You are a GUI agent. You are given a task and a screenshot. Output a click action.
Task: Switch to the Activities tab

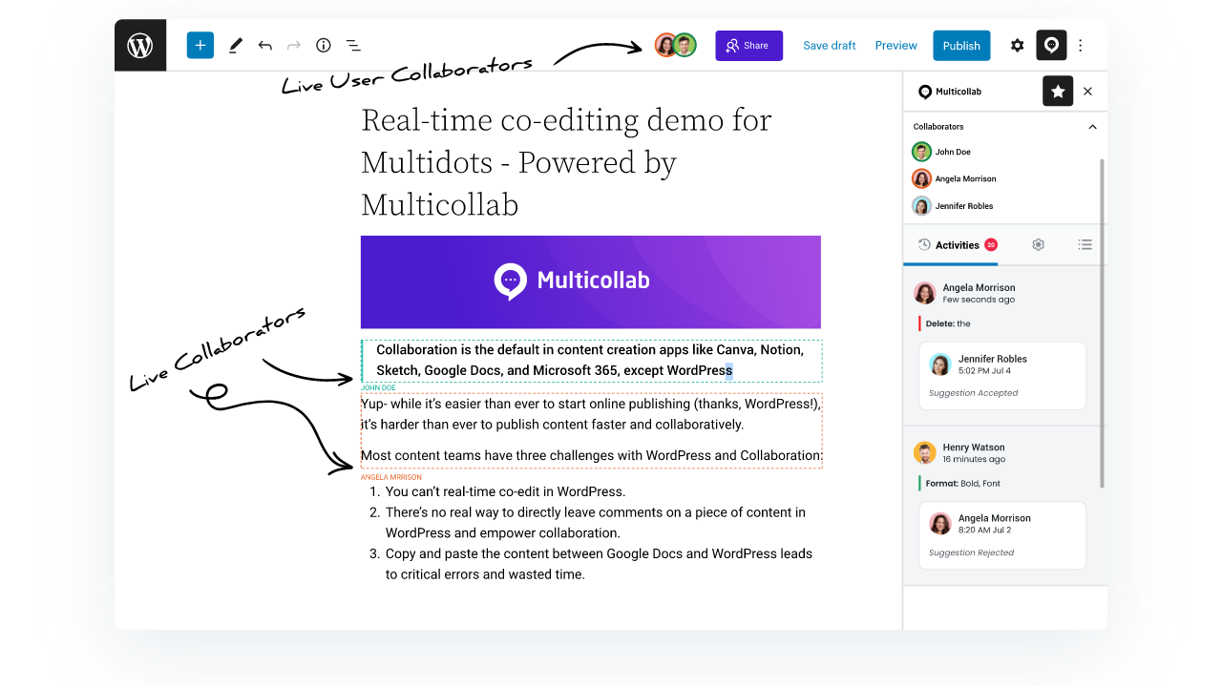[951, 245]
